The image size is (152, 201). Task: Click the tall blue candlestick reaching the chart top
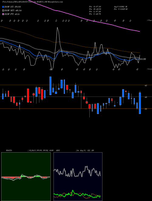50,86
